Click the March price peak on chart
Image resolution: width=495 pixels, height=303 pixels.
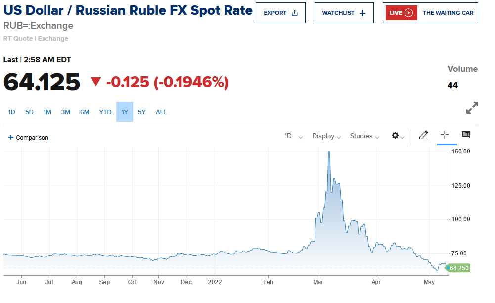pyautogui.click(x=329, y=152)
